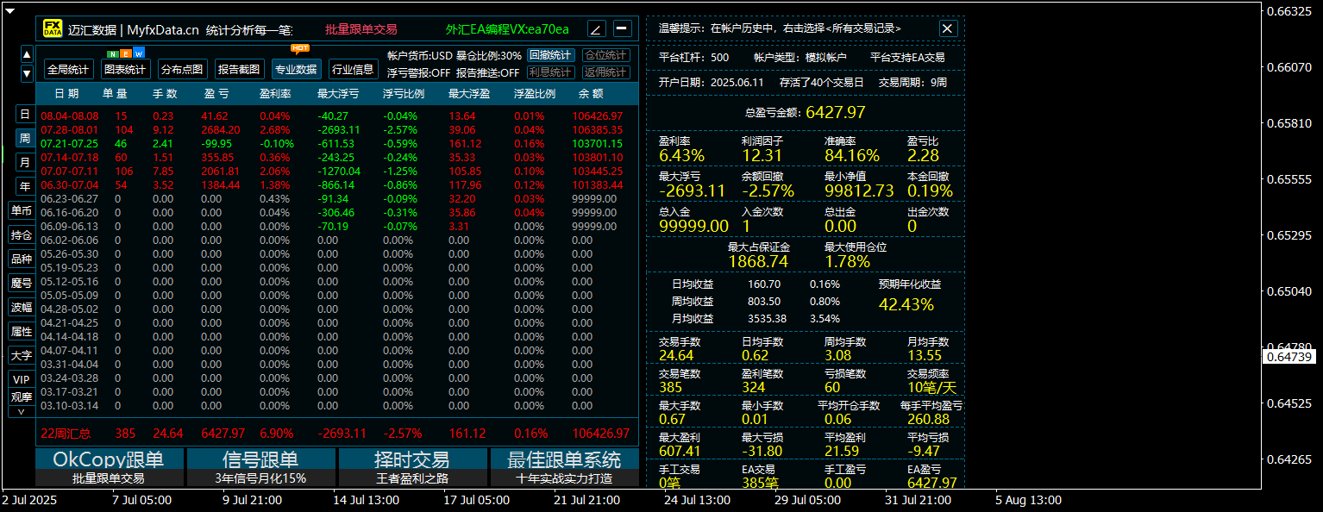Select the 专业数据 professional data button
The width and height of the screenshot is (1323, 512).
[x=297, y=70]
